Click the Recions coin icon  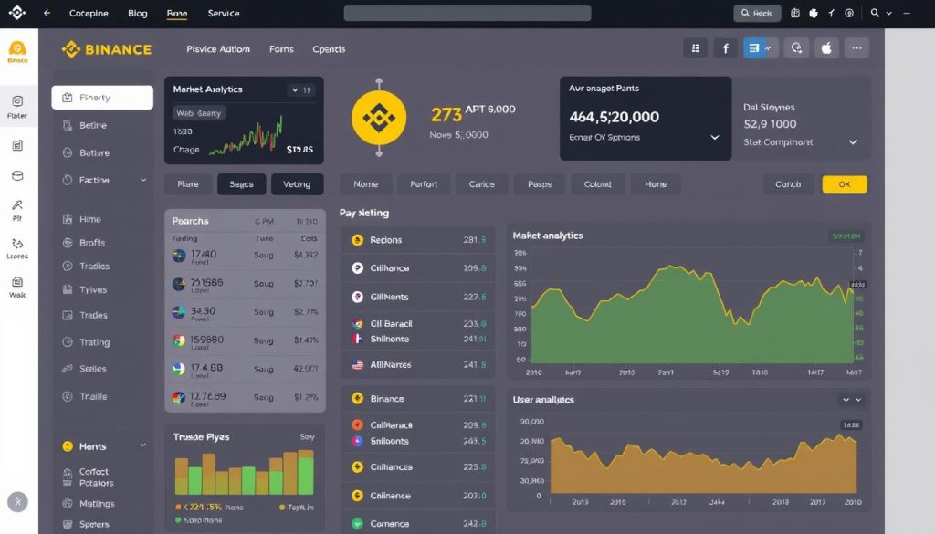tap(358, 240)
